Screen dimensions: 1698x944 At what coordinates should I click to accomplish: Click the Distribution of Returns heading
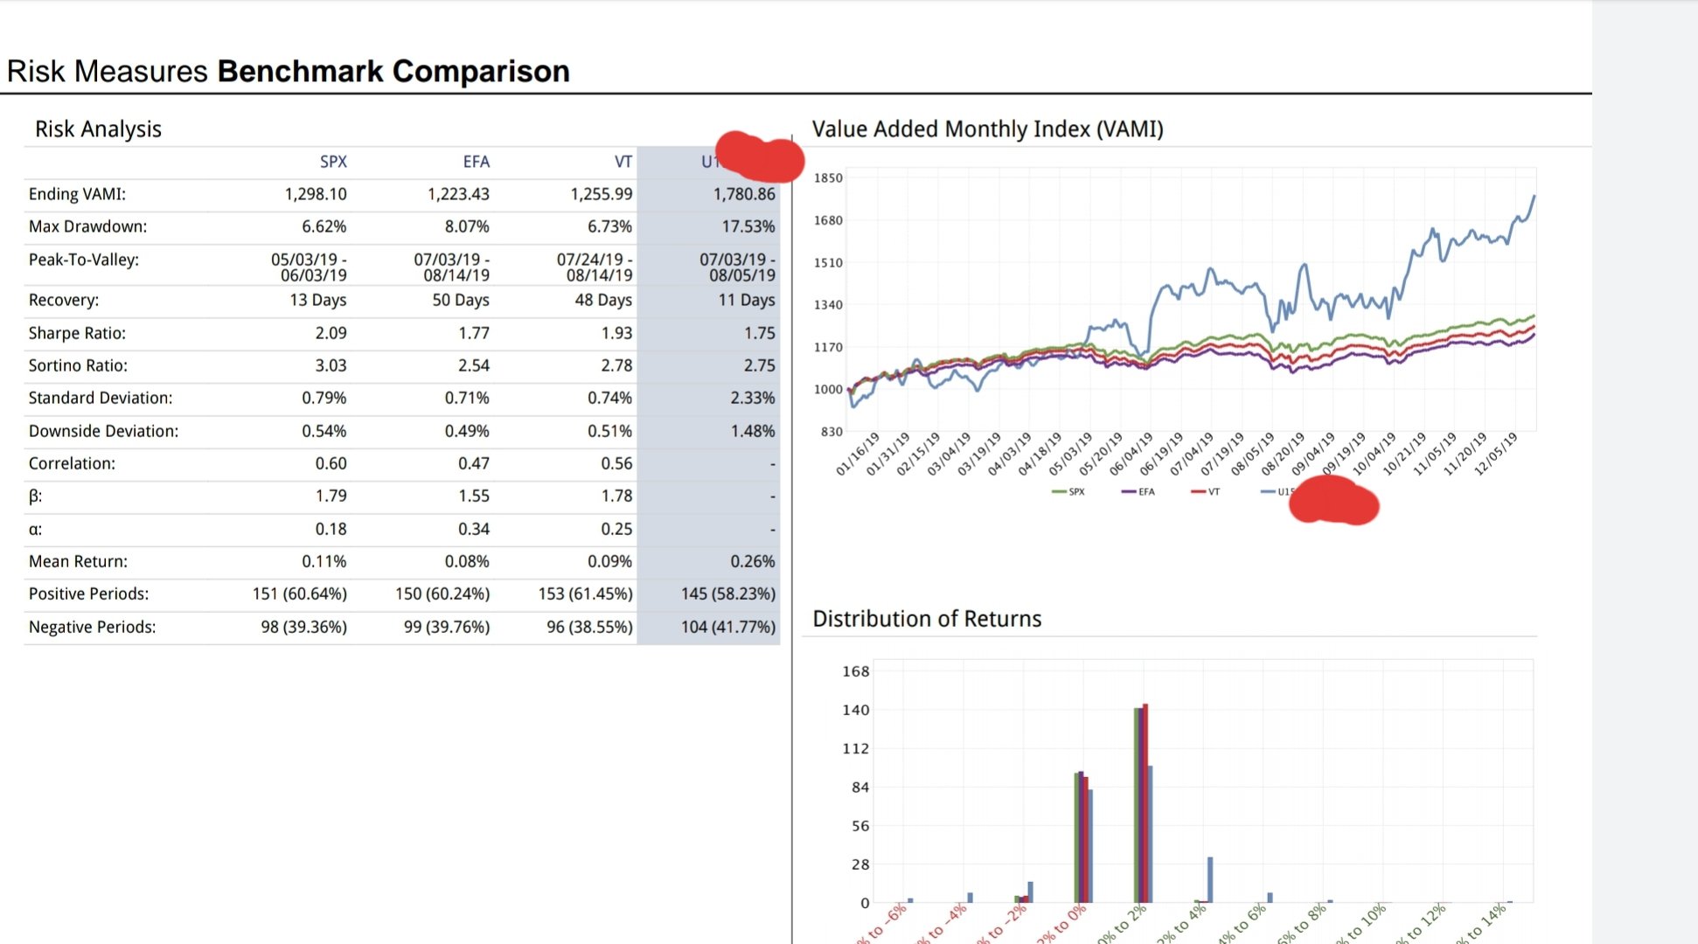pos(927,619)
